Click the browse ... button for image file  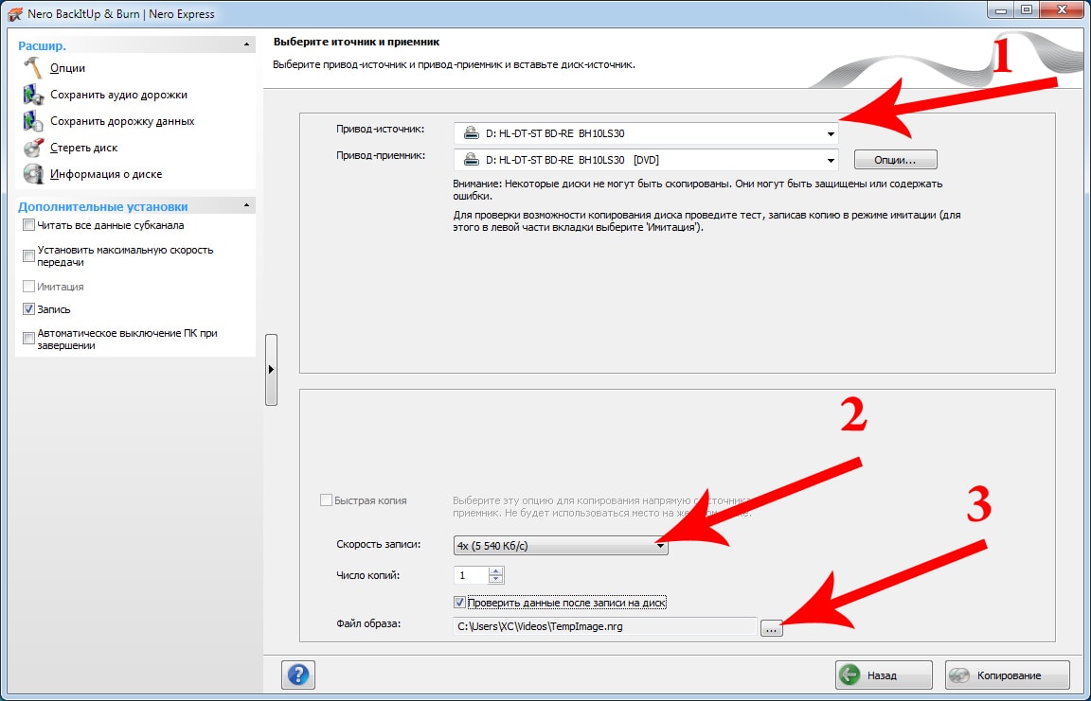point(771,627)
